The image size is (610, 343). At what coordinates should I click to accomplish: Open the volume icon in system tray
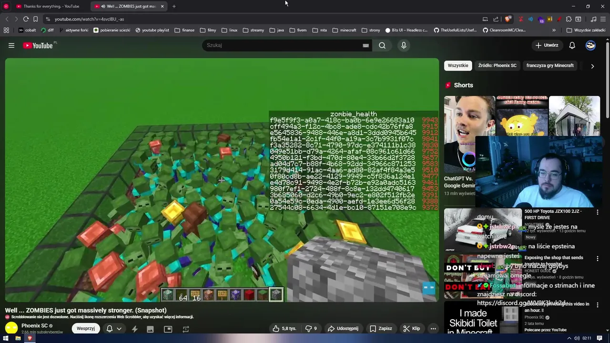(577, 338)
